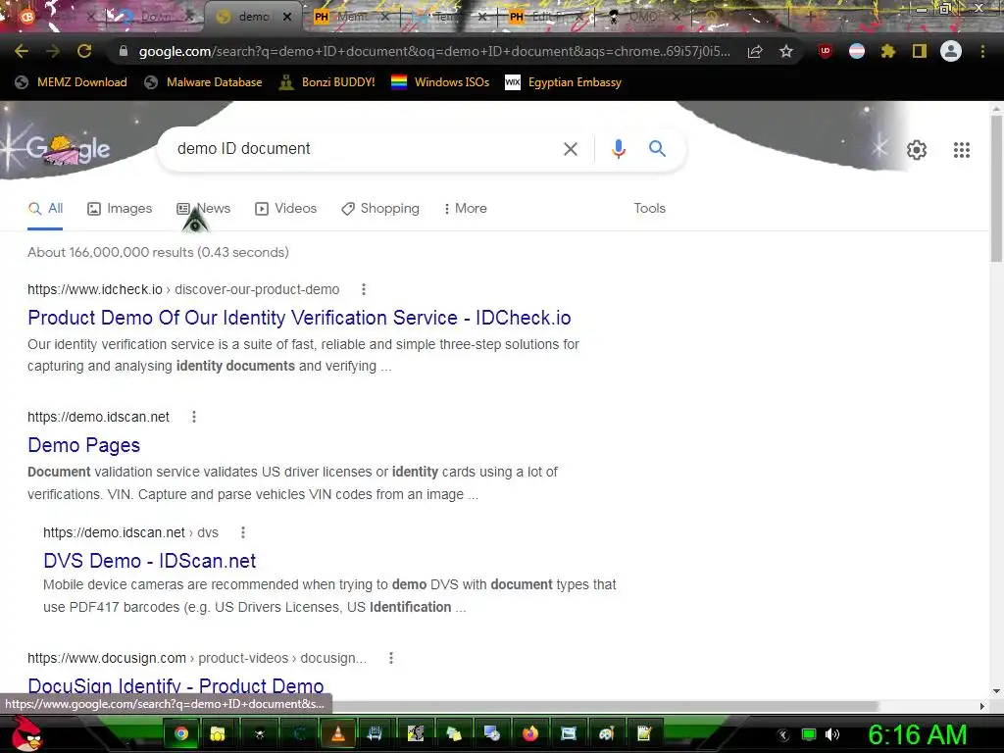Image resolution: width=1004 pixels, height=753 pixels.
Task: Launch Firefox from the taskbar
Action: pyautogui.click(x=530, y=733)
